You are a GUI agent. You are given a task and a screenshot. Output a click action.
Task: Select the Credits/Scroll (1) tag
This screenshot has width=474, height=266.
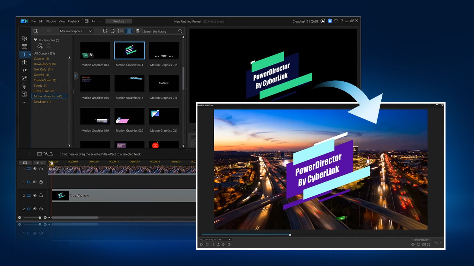(x=45, y=80)
